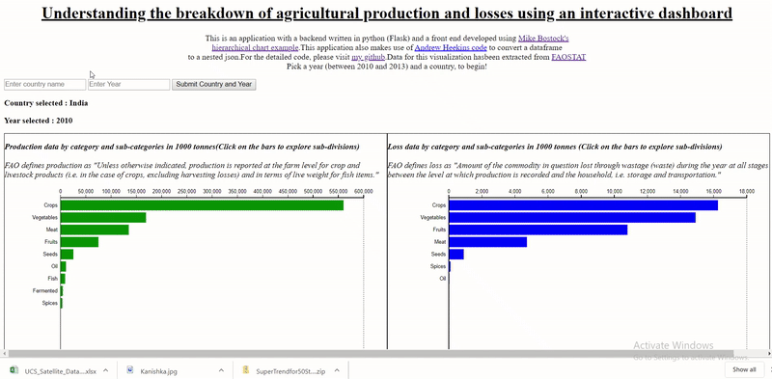Viewport: 772px width, 379px height.
Task: Click the blue Fruits loss bar
Action: click(538, 230)
